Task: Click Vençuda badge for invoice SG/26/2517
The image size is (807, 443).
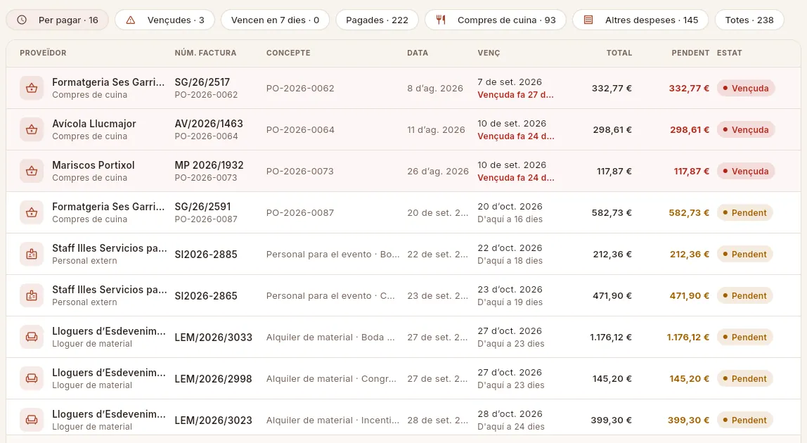Action: (746, 88)
